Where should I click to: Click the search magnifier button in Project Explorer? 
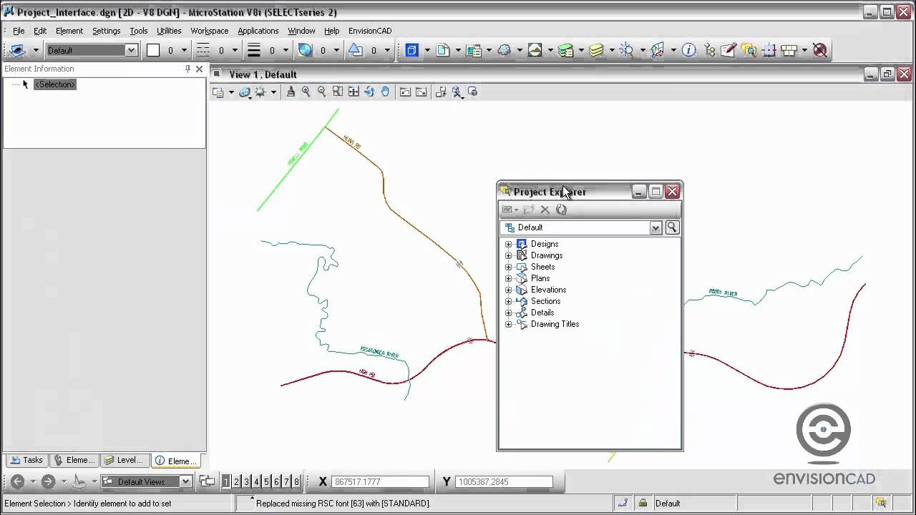(672, 227)
